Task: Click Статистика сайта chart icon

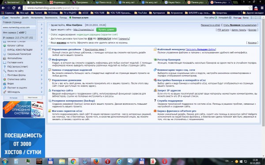Action: [x=5, y=79]
